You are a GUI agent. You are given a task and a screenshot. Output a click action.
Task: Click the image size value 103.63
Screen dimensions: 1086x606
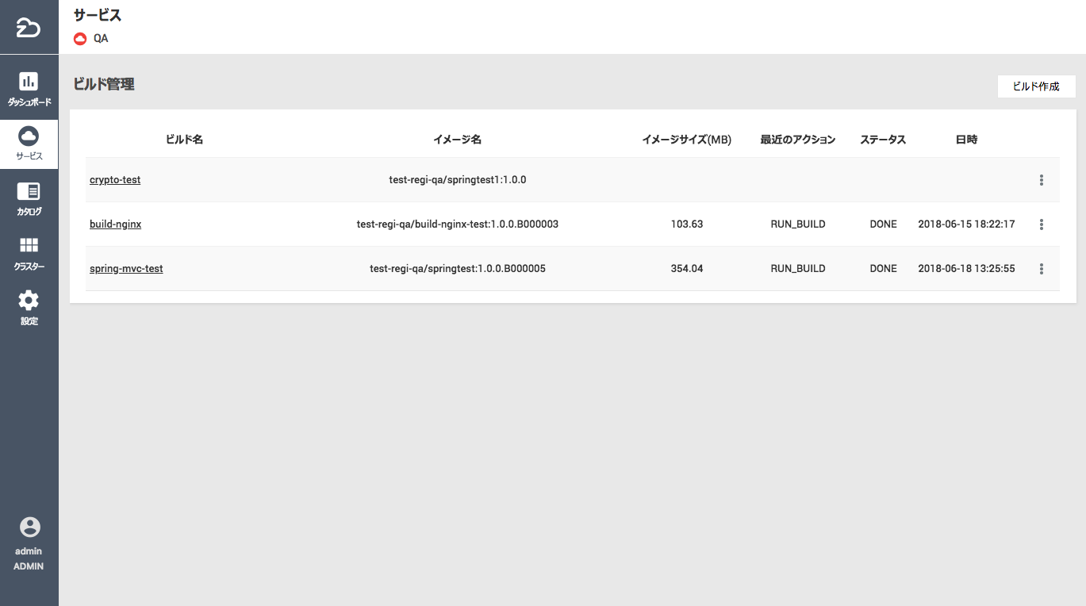tap(687, 224)
